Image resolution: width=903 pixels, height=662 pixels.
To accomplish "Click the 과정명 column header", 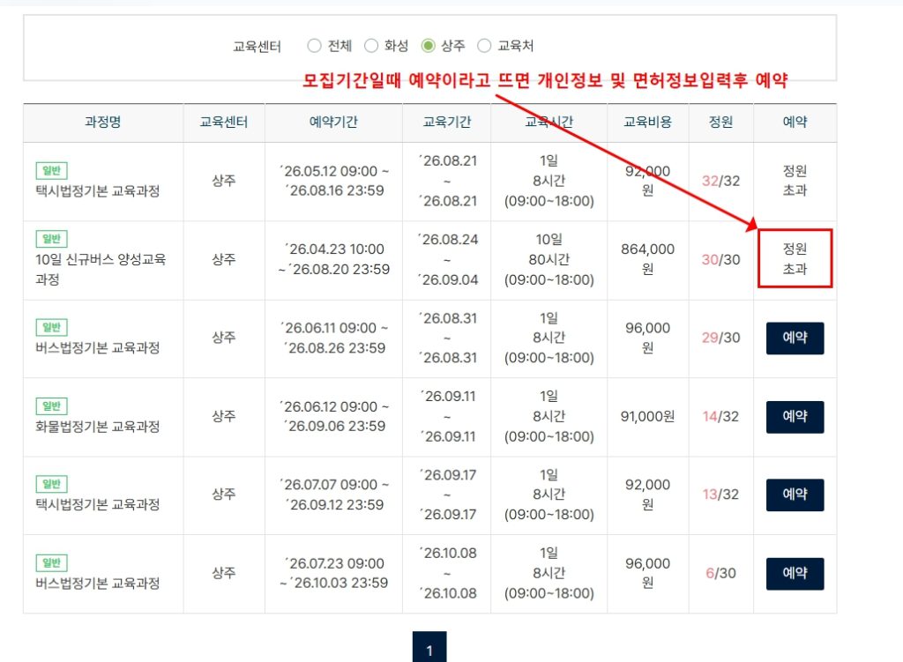I will tap(103, 122).
